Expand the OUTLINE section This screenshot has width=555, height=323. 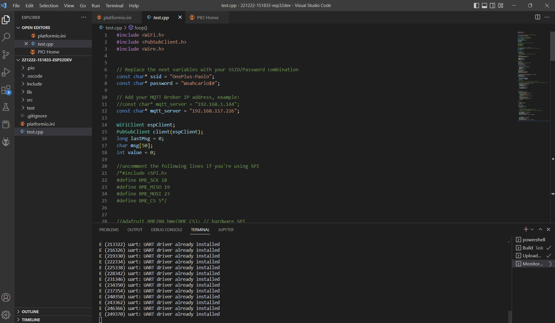coord(30,312)
